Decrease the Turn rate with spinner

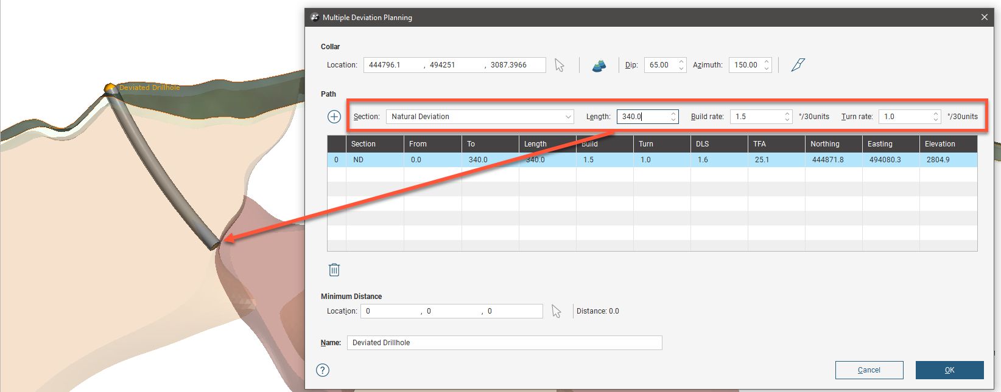tap(936, 120)
